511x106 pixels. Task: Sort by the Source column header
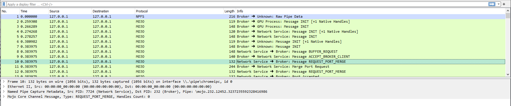[x=70, y=11]
